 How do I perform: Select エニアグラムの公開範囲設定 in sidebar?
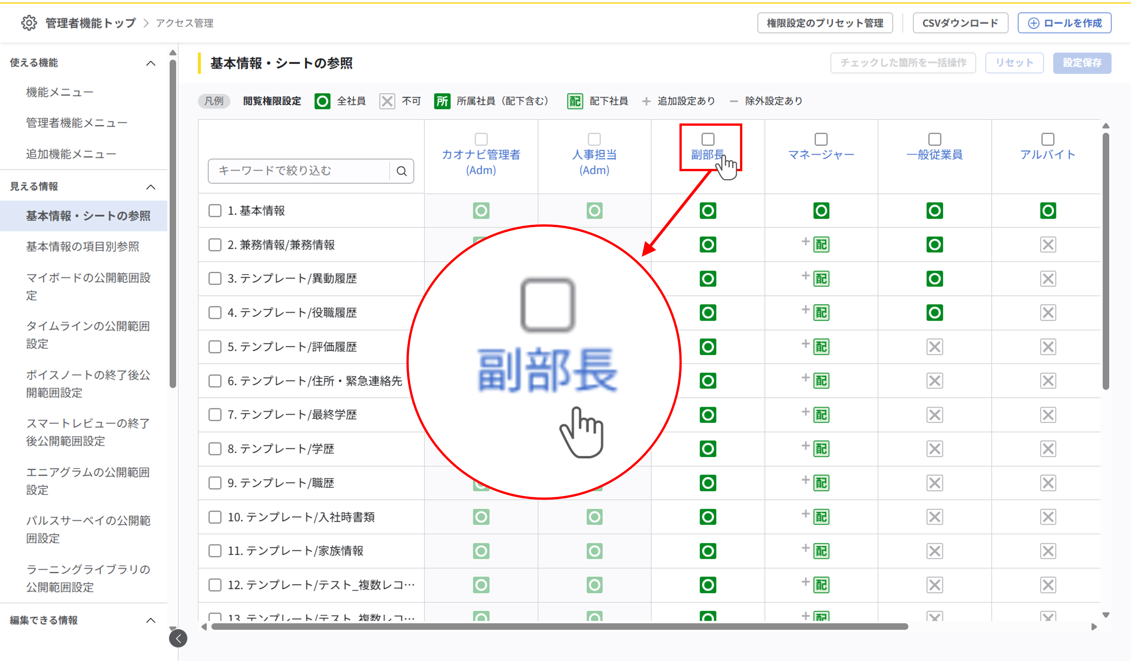click(88, 481)
